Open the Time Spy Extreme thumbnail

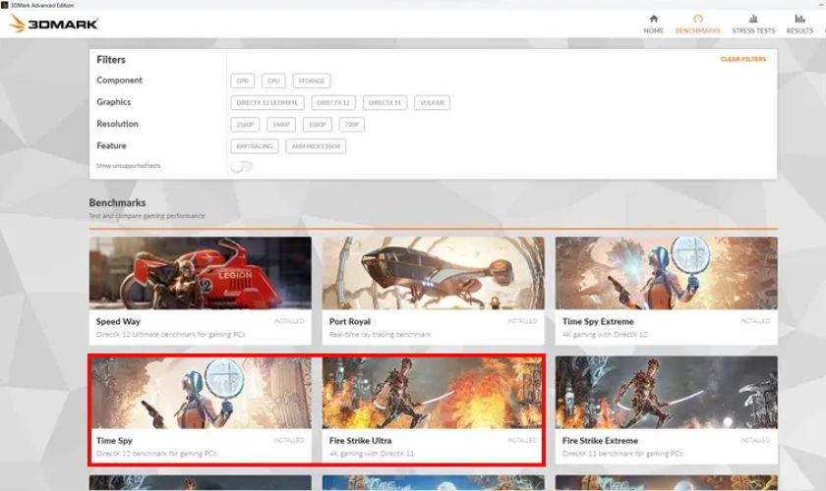(x=666, y=273)
